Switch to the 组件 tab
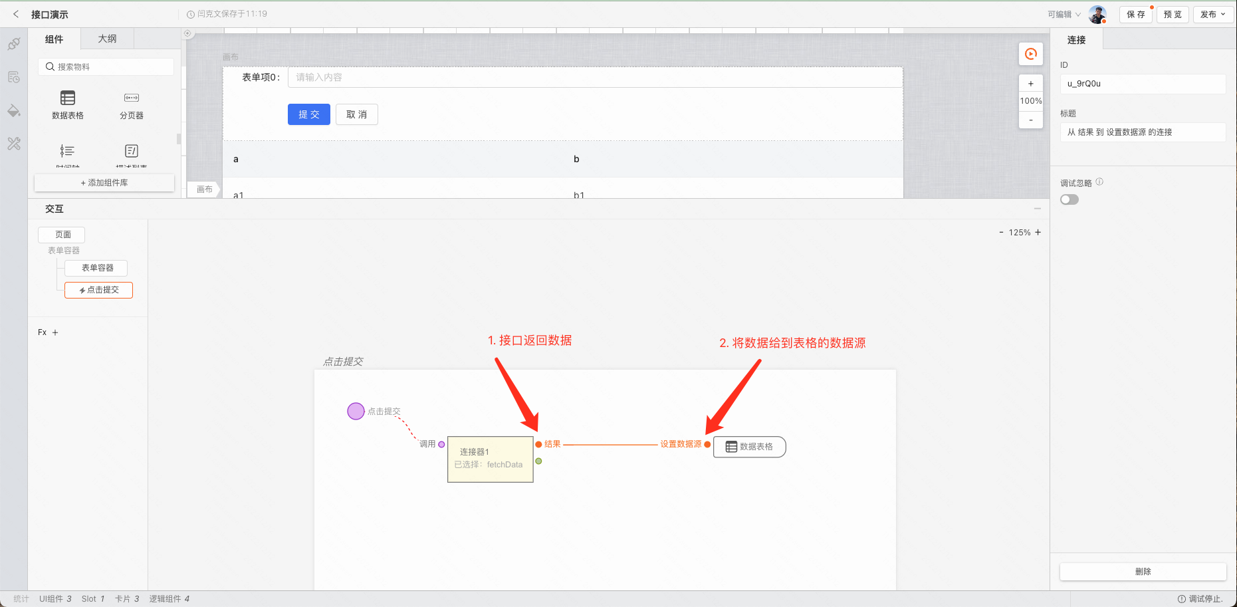This screenshot has width=1237, height=607. point(54,39)
